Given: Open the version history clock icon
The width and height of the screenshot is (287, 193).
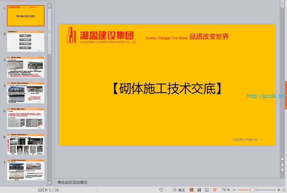Looking at the screenshot, I should (x=161, y=190).
